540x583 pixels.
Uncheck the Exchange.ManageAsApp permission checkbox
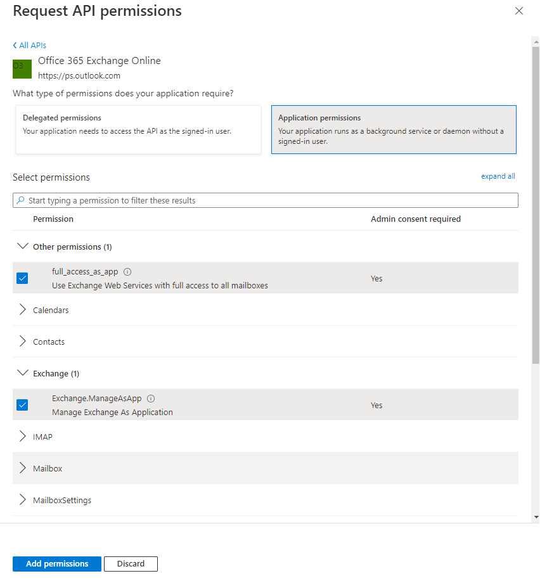click(23, 405)
